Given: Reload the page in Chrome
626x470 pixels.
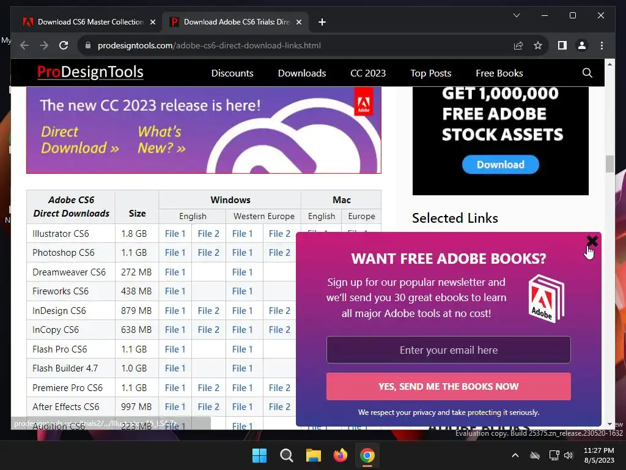Looking at the screenshot, I should (64, 45).
